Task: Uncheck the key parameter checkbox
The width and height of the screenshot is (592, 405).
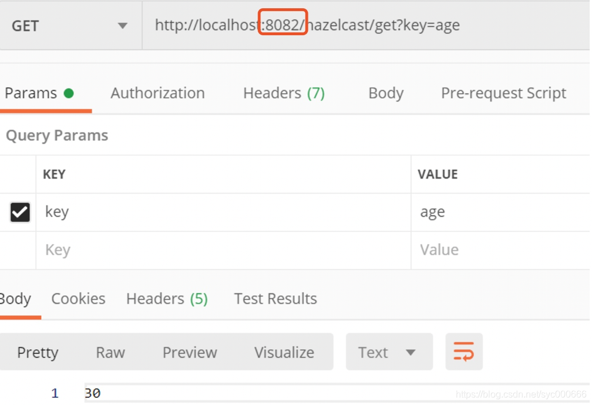Action: (x=19, y=212)
